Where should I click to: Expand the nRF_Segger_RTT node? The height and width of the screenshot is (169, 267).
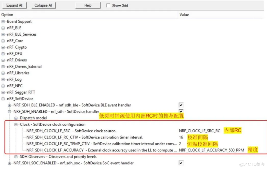coord(3,93)
